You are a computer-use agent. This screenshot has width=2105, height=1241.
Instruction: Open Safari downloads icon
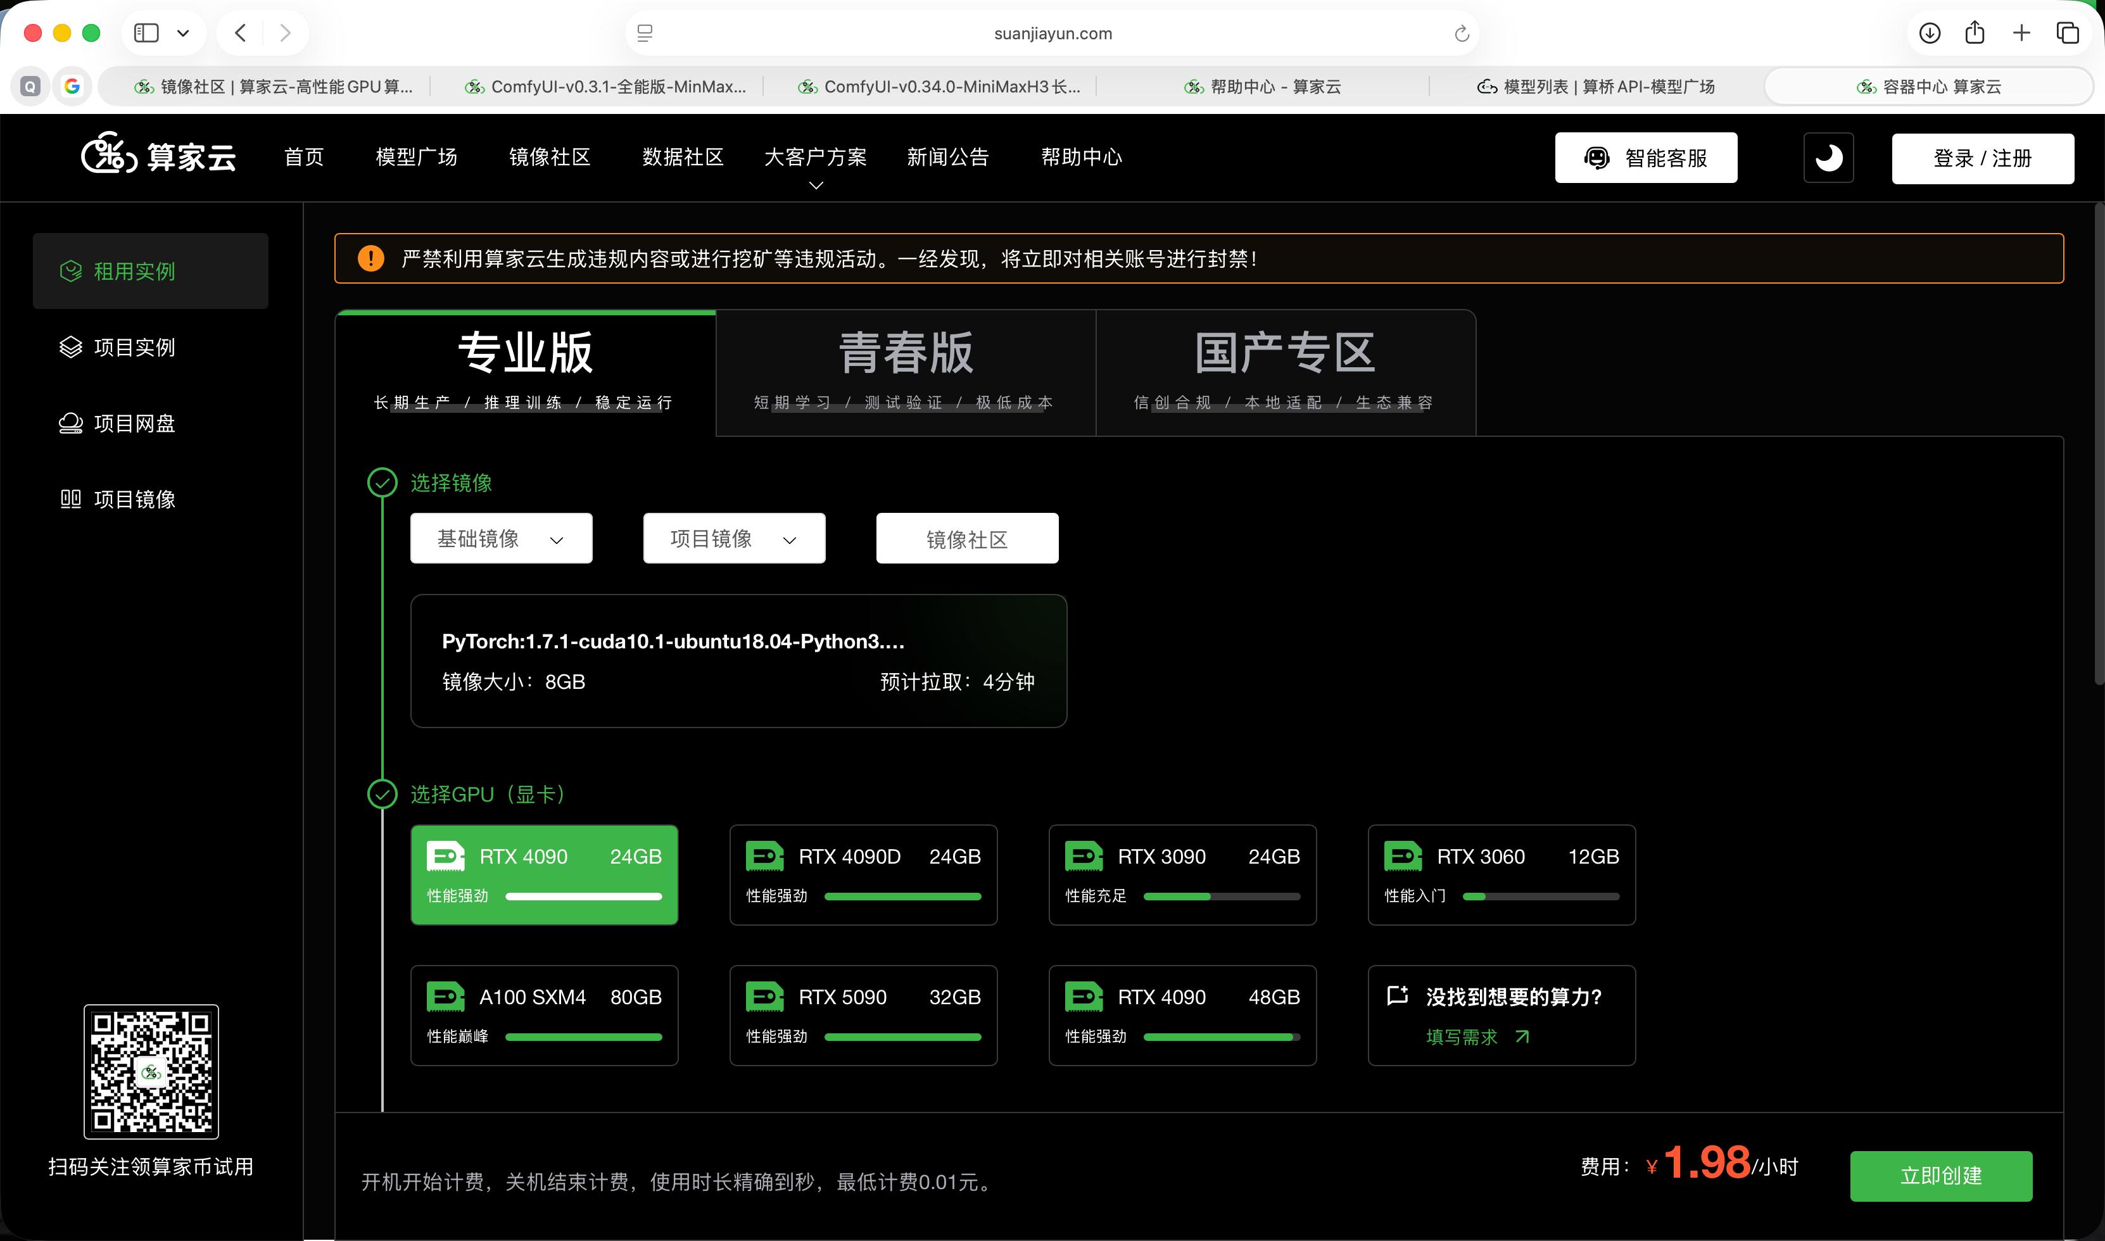click(x=1930, y=33)
